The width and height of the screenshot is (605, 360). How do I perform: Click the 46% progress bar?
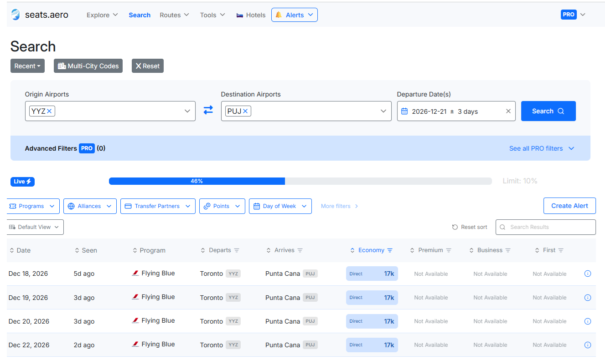click(x=197, y=181)
